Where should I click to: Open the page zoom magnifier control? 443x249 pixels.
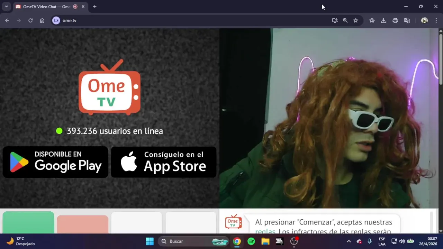(345, 20)
